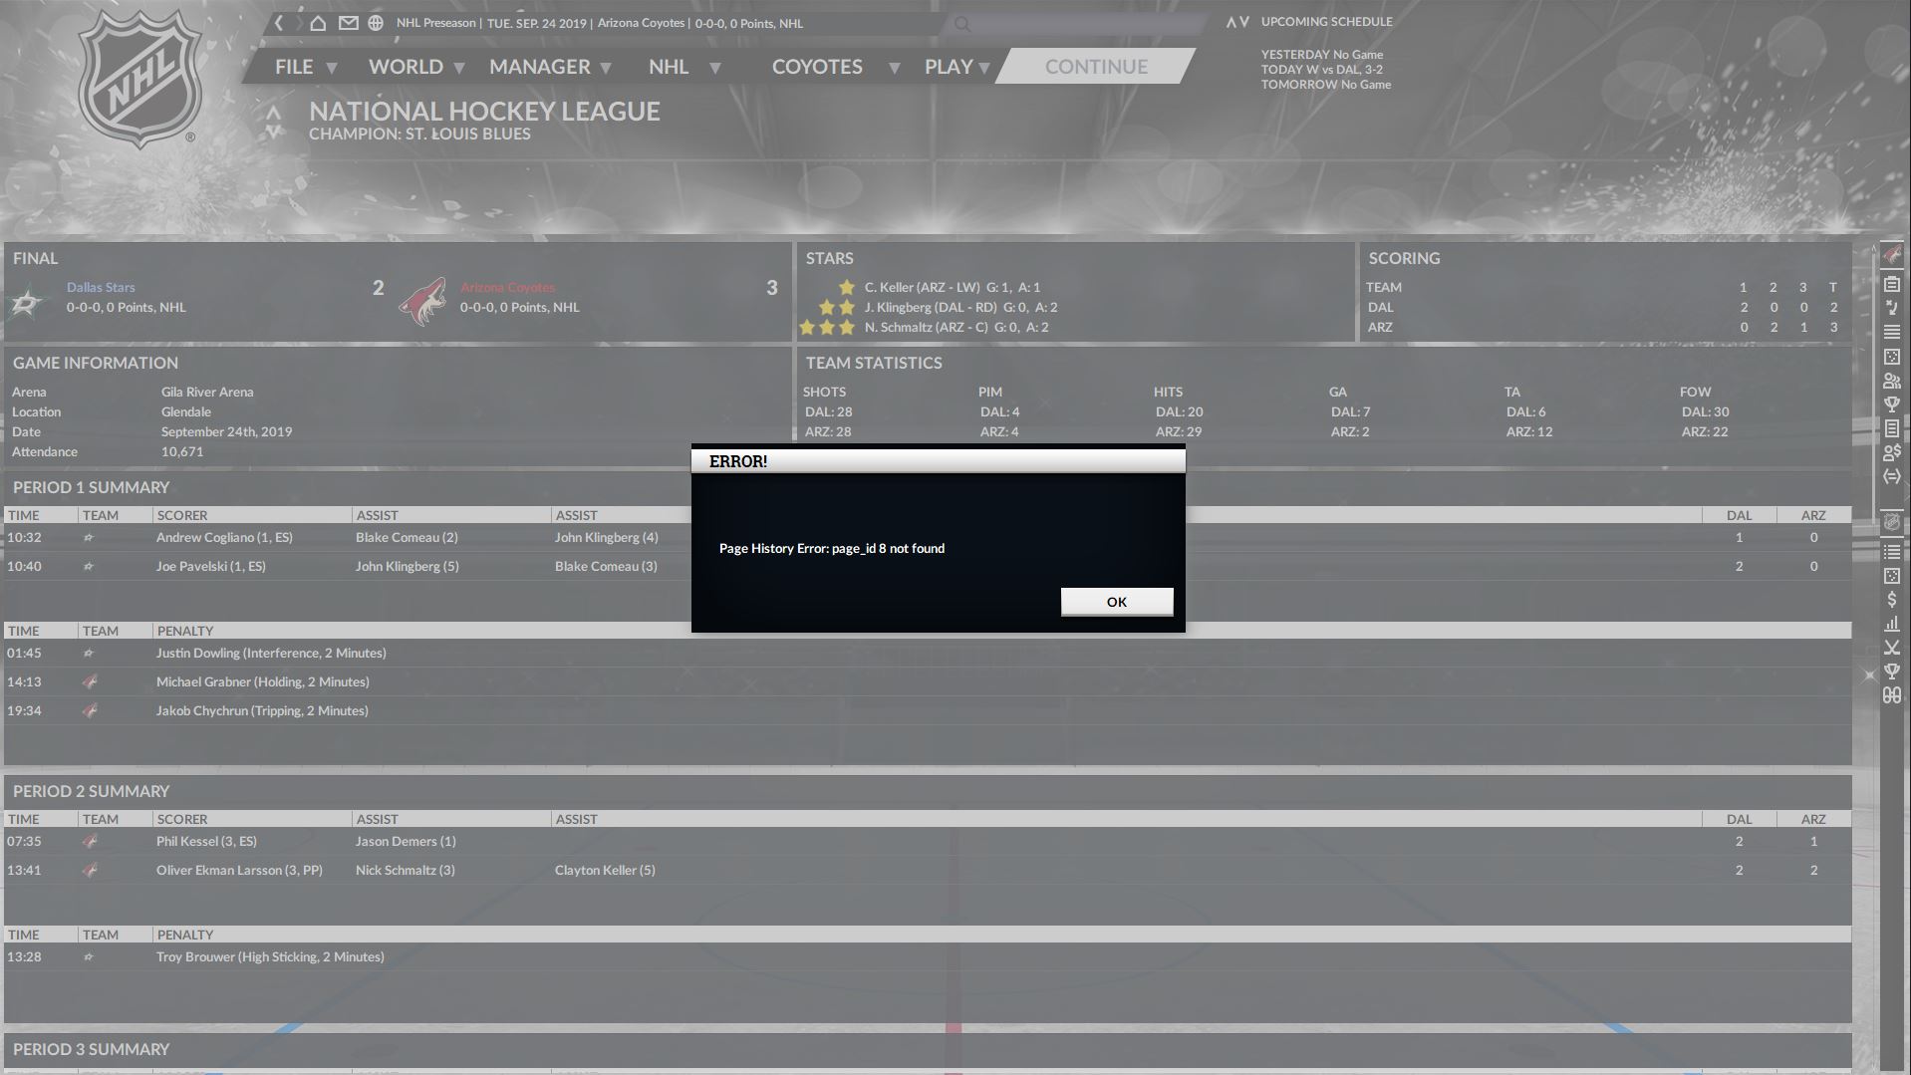Screen dimensions: 1911x1075
Task: Open the bar chart statistics icon
Action: (1891, 624)
